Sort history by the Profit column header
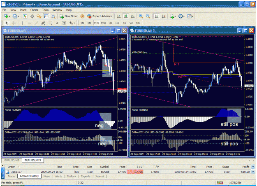This screenshot has width=257, height=186. [x=241, y=167]
